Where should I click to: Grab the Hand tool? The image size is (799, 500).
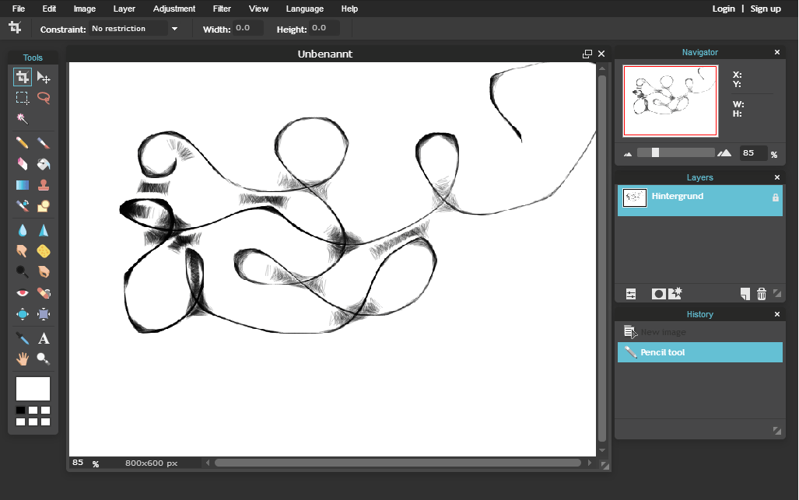click(x=22, y=359)
